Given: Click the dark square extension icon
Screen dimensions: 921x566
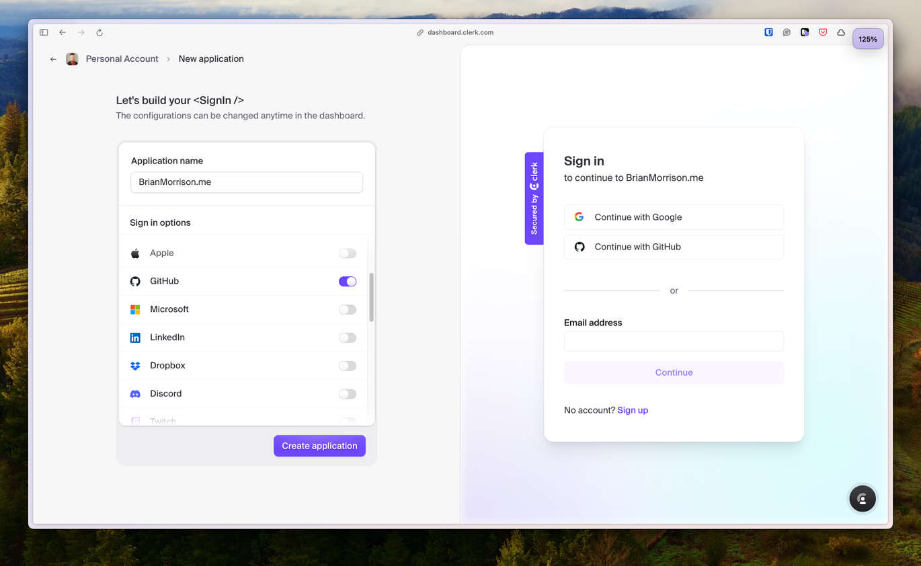Looking at the screenshot, I should pos(805,32).
